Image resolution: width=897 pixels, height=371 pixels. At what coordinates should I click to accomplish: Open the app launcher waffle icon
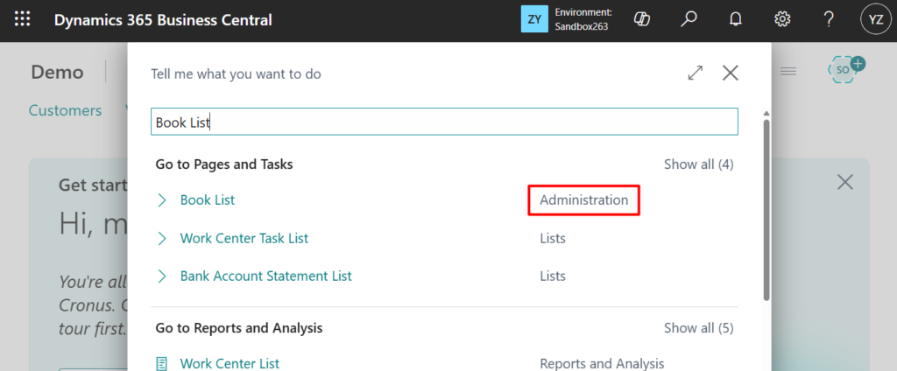click(x=23, y=19)
